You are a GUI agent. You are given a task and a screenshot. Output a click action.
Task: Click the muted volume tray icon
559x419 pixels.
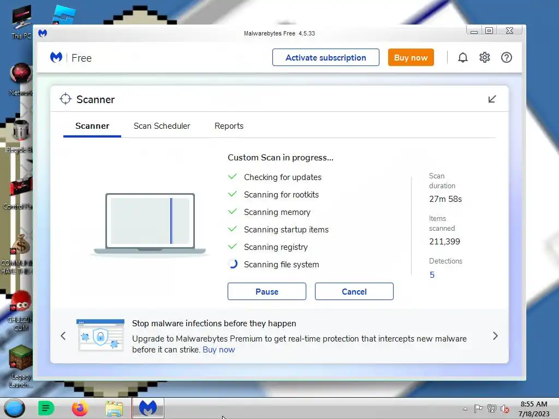tap(504, 409)
